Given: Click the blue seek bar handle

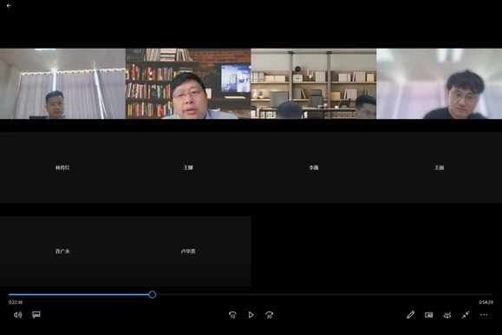Looking at the screenshot, I should (153, 294).
